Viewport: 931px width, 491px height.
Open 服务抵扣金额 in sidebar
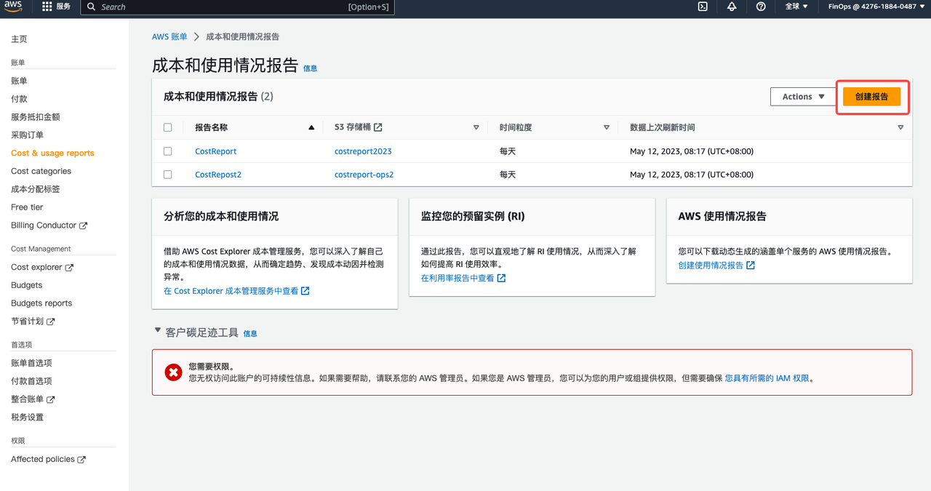click(x=35, y=117)
